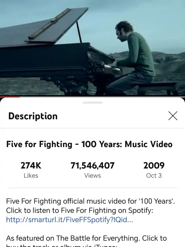Click the 'official music video for 100 Years' line
This screenshot has height=247, width=185.
click(90, 201)
